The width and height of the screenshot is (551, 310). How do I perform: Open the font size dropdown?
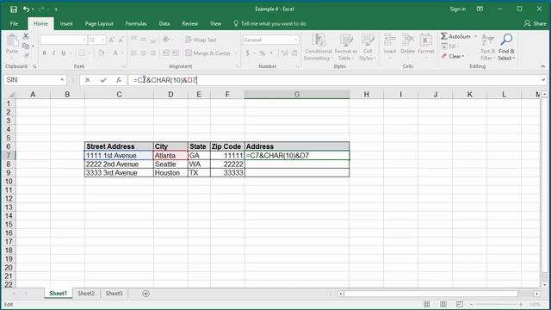coord(103,40)
